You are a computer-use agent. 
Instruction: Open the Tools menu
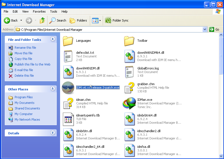click(54, 11)
